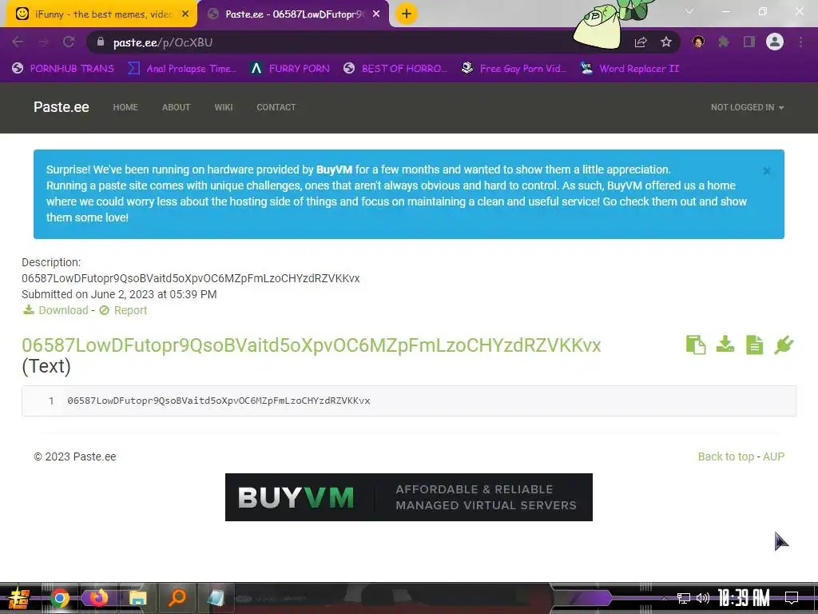
Task: Open the Start menu button
Action: coord(18,597)
